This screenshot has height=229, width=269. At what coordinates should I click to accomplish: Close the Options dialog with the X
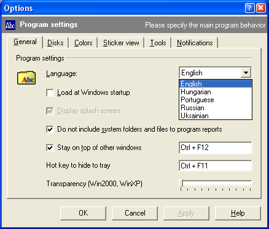pyautogui.click(x=261, y=8)
